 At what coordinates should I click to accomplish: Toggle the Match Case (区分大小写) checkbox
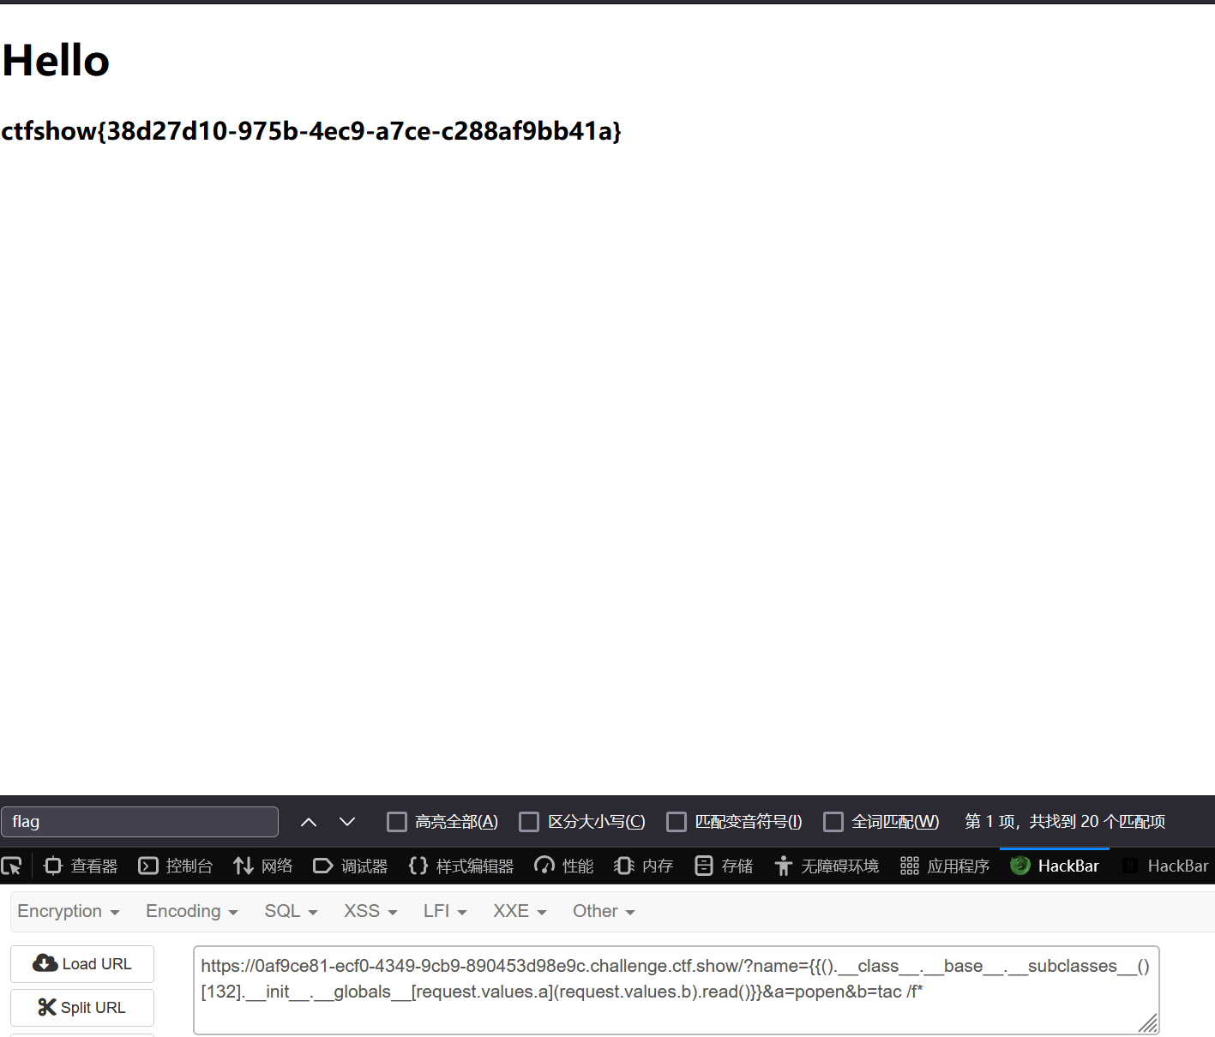click(x=530, y=822)
